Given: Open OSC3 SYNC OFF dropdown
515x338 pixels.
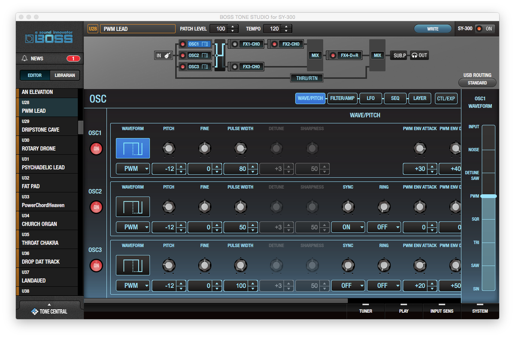Looking at the screenshot, I should tap(348, 285).
